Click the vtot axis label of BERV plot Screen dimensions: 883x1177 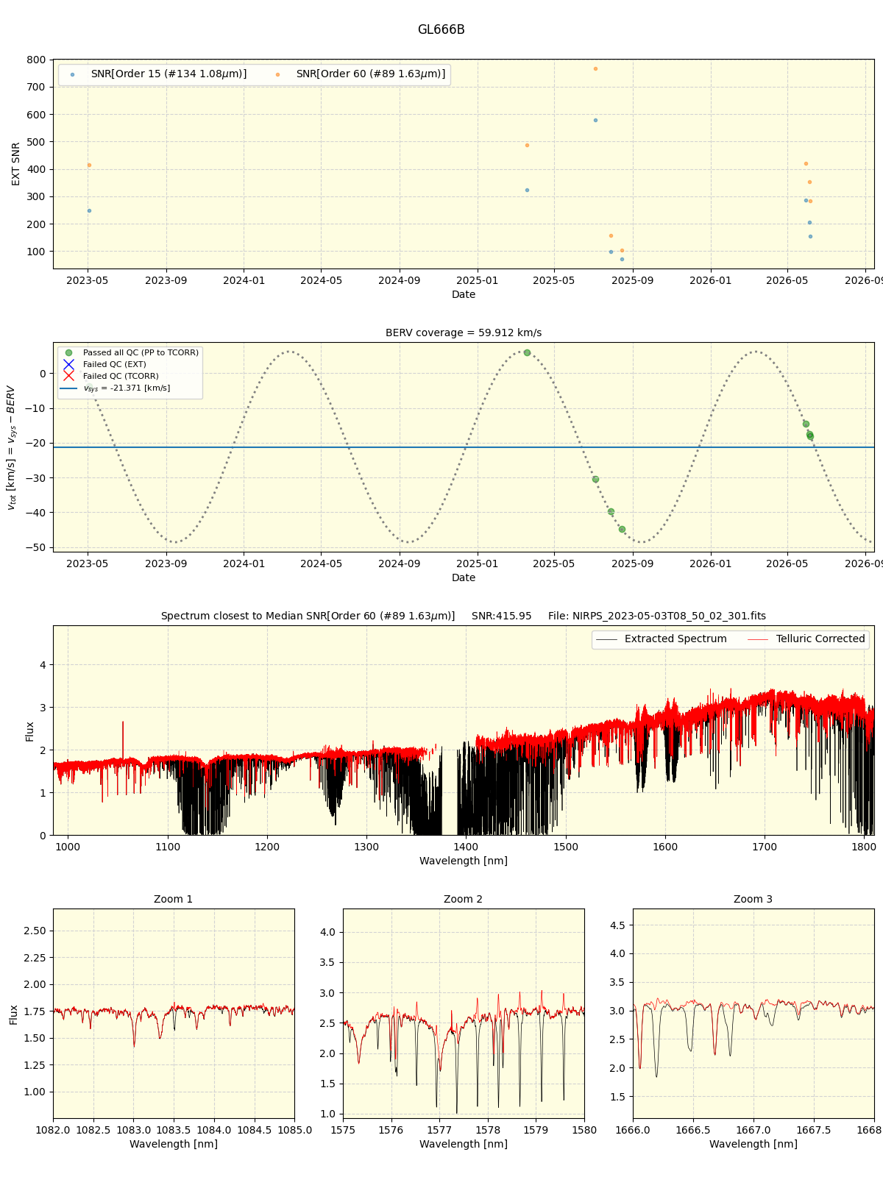click(11, 447)
